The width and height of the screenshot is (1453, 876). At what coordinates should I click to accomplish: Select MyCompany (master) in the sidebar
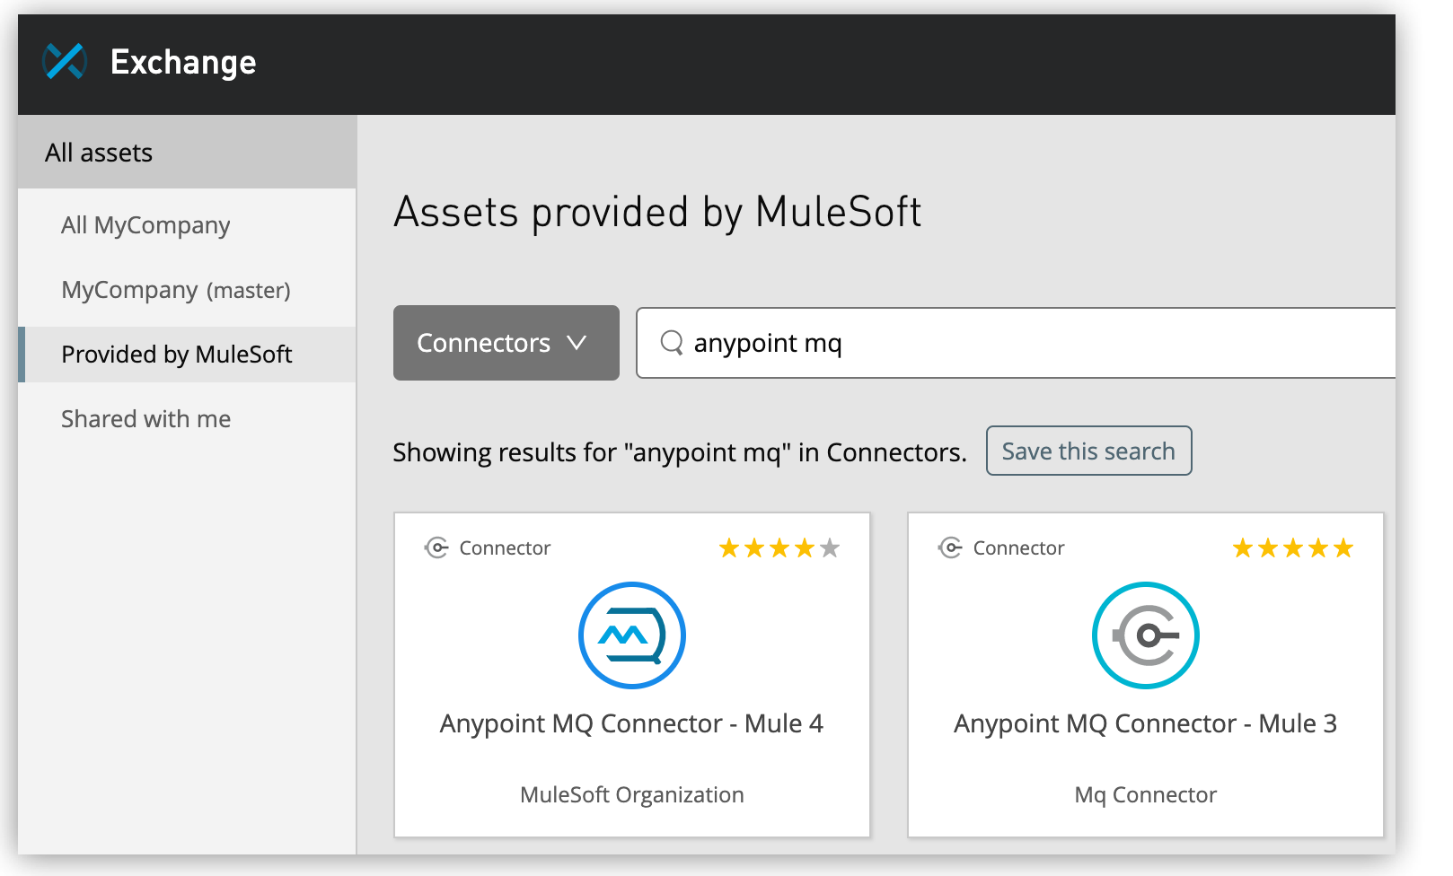pos(175,289)
